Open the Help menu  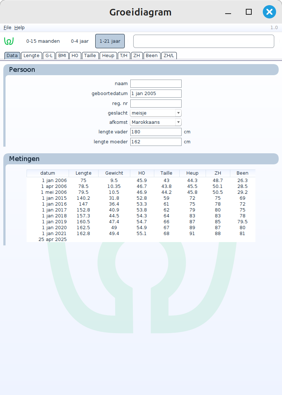click(20, 28)
